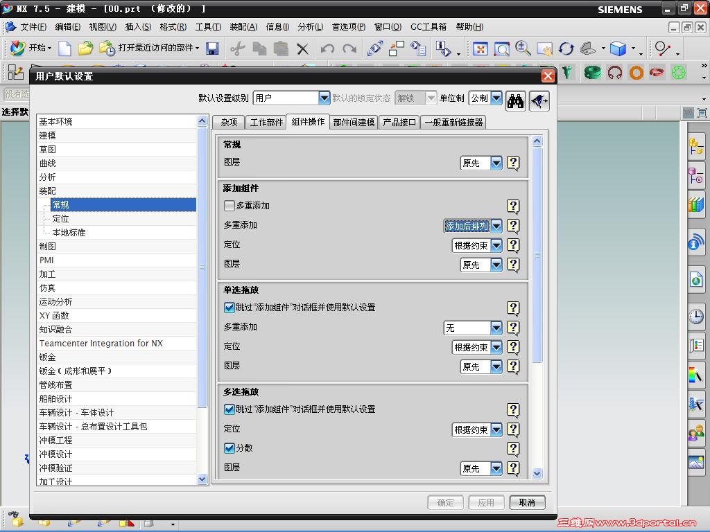Click the New file icon in toolbar

point(64,48)
